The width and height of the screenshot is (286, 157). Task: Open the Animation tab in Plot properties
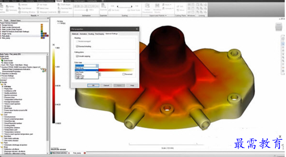[x=83, y=34]
